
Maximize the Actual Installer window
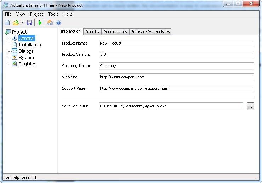(238, 4)
